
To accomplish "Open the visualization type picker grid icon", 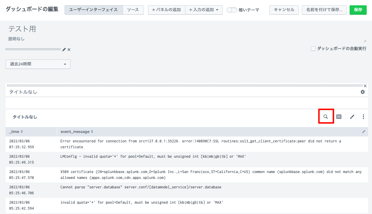I will (x=339, y=116).
